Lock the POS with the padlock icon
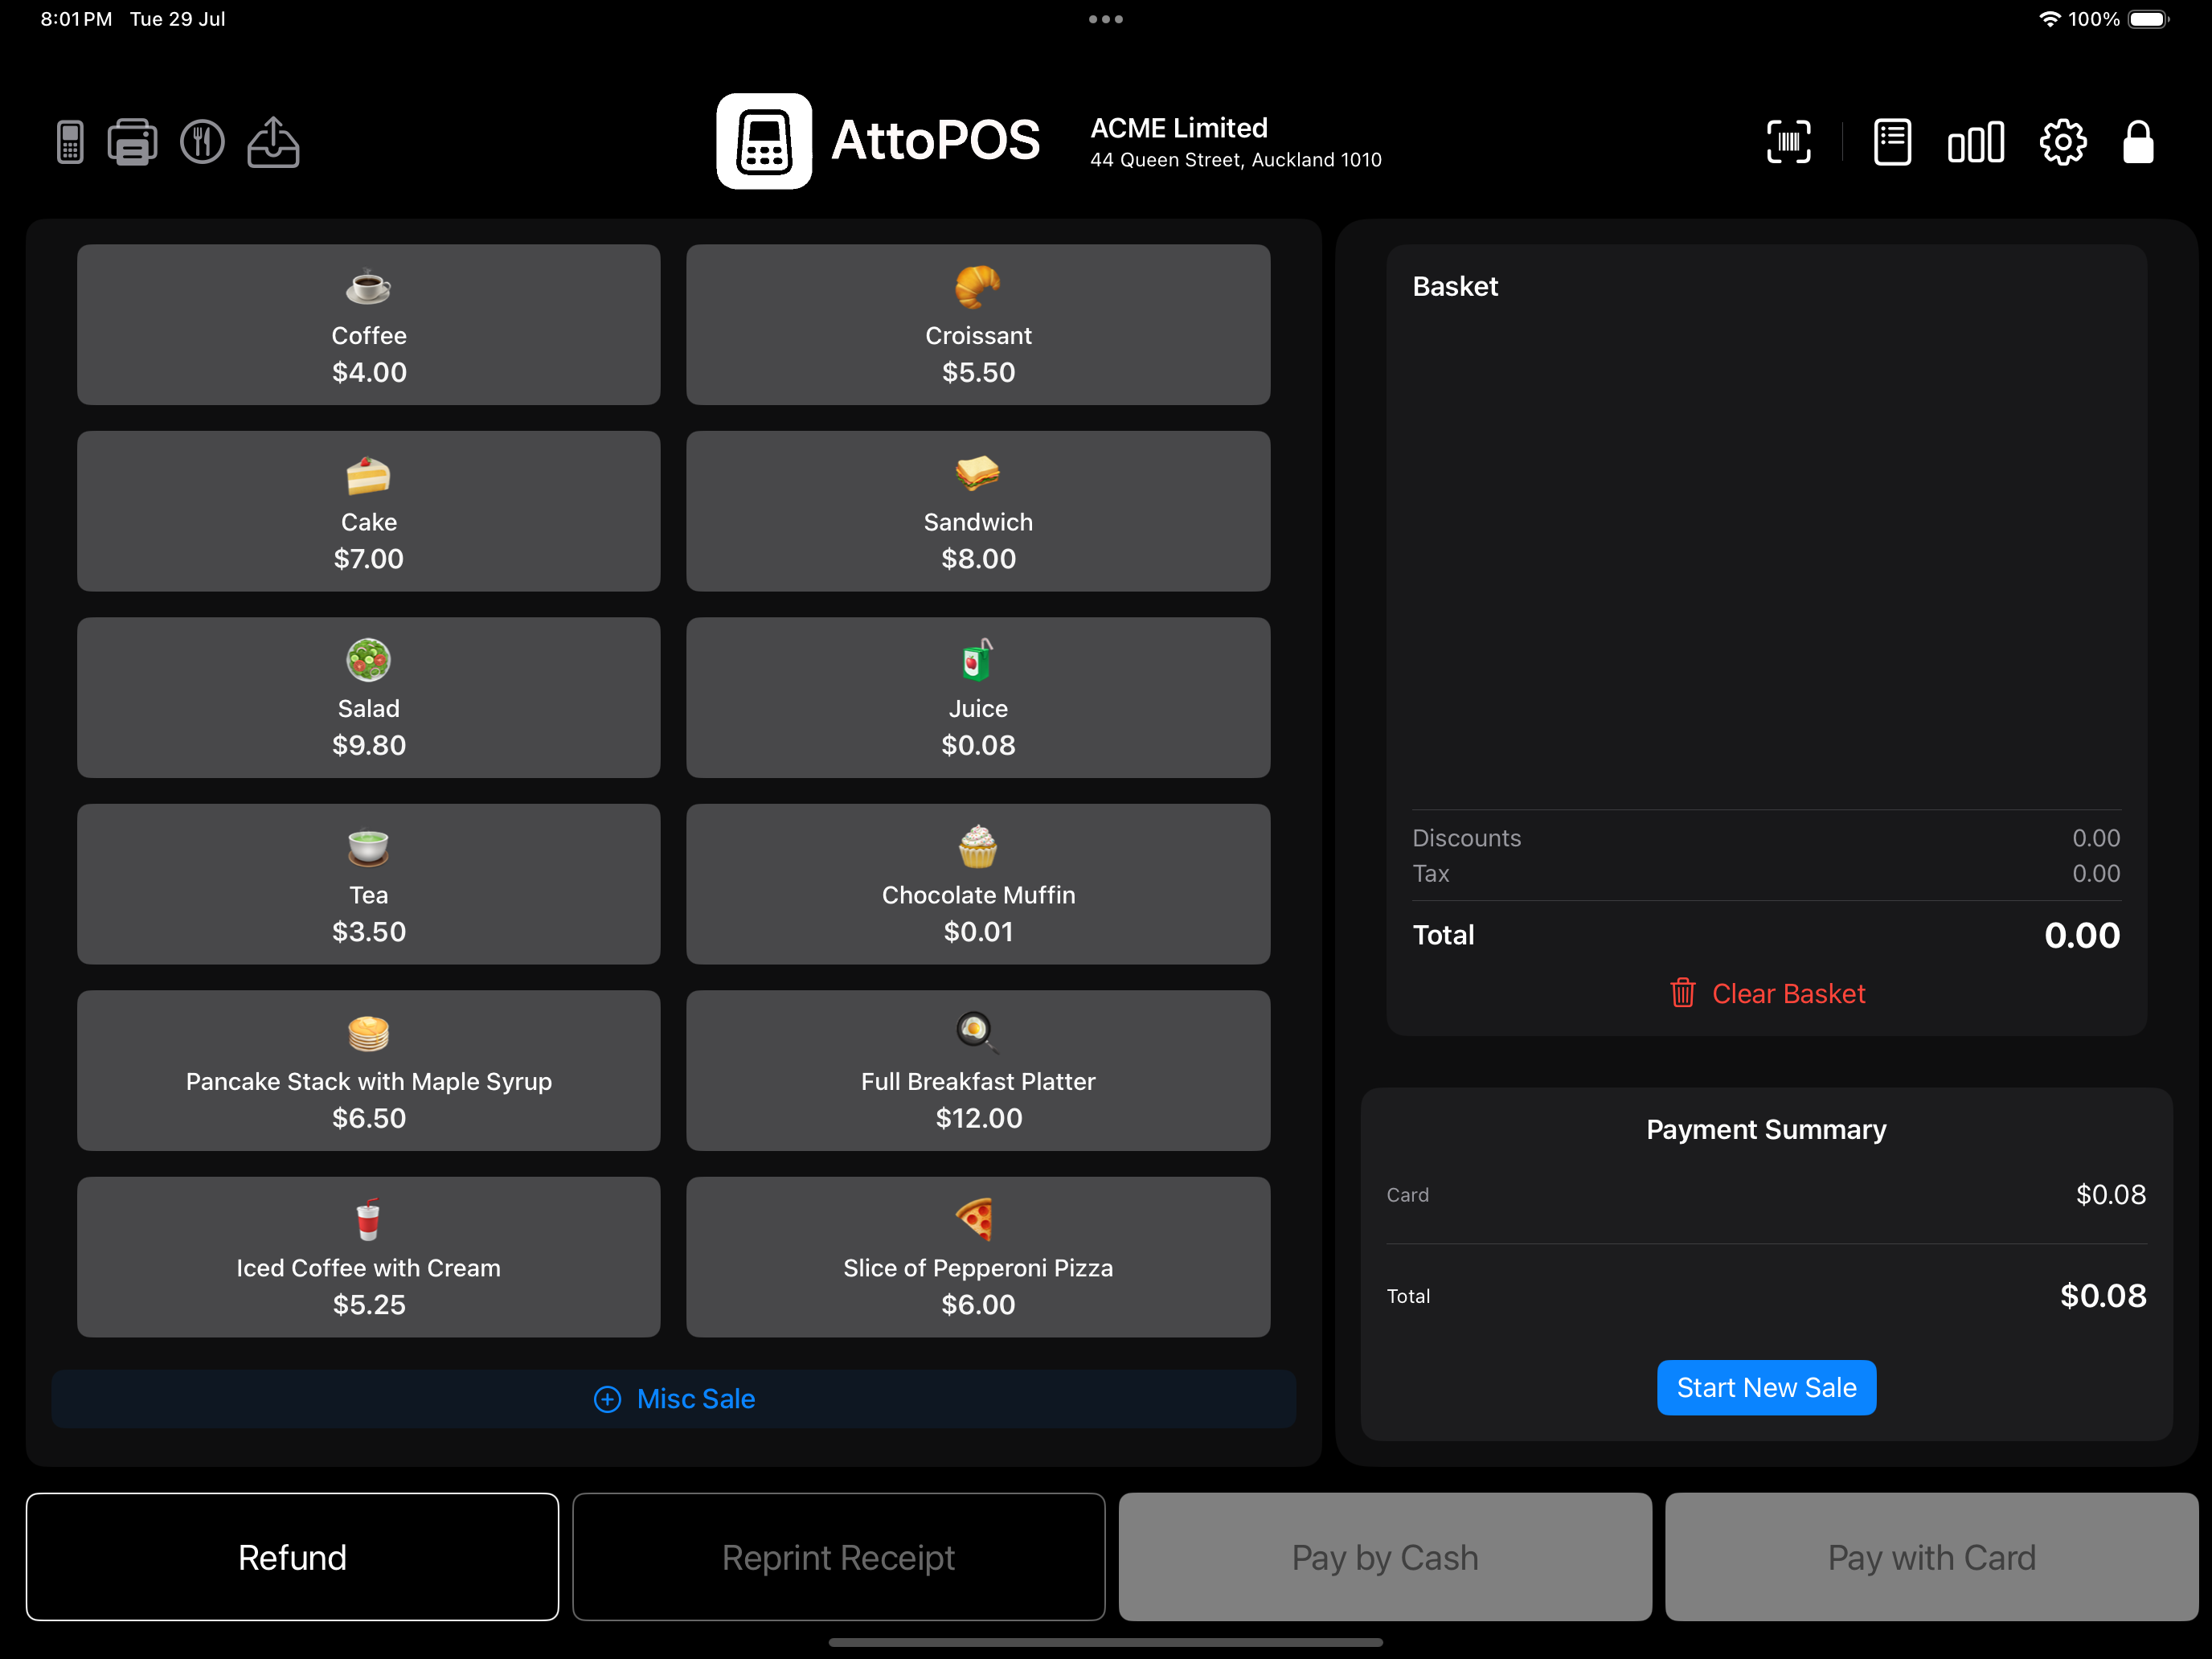Screen dimensions: 2212x1659 tap(2138, 142)
